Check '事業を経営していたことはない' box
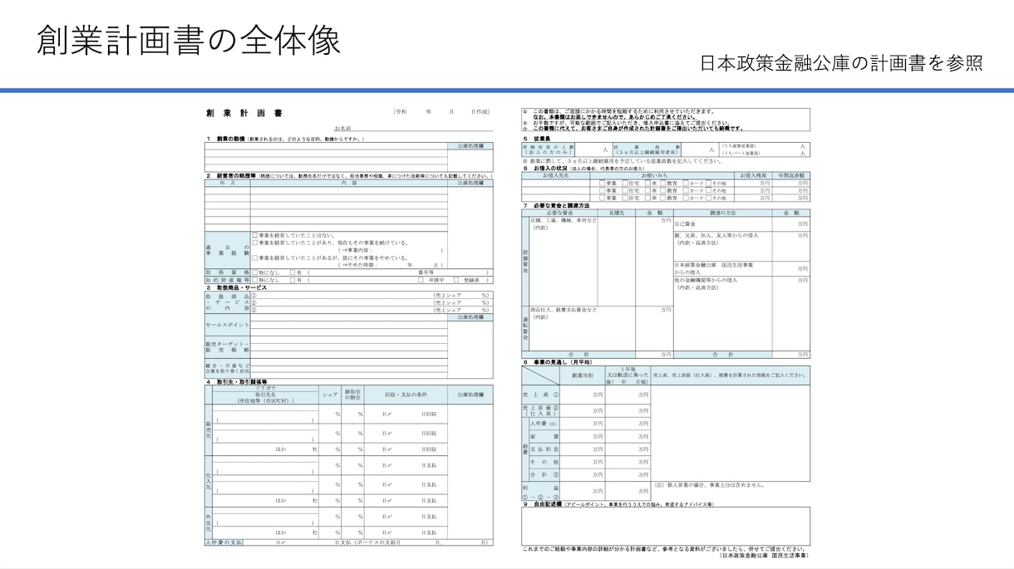 (255, 235)
